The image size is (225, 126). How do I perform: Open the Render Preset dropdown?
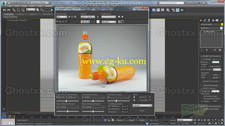[x=109, y=17]
